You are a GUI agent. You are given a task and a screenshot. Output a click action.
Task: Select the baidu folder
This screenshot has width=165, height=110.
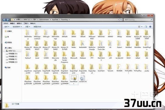(74, 44)
